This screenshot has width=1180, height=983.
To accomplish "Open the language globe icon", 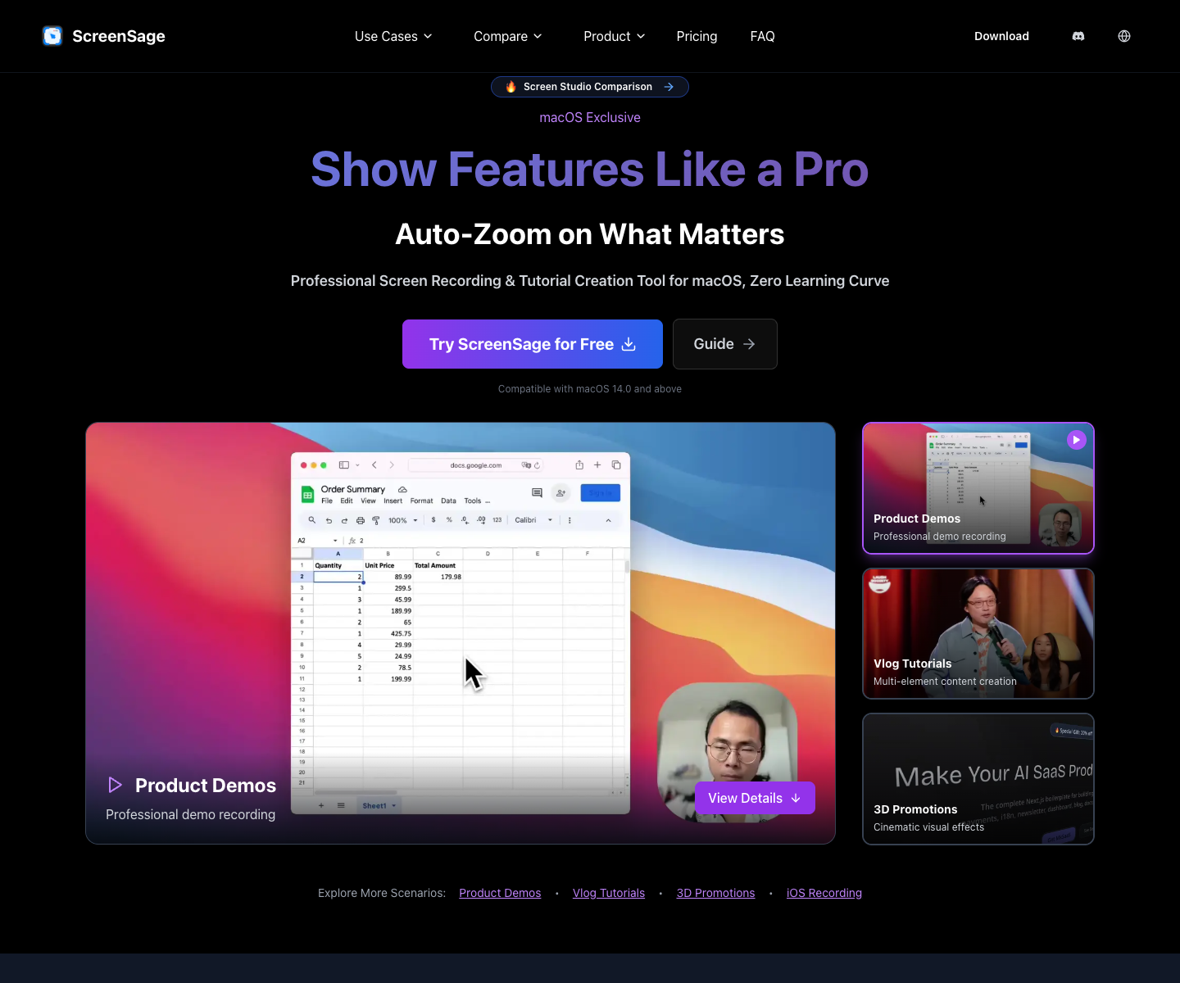I will tap(1124, 36).
